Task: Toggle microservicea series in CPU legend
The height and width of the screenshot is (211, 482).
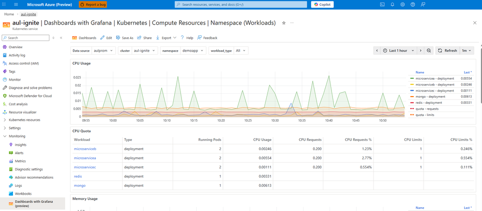Action: pos(434,78)
